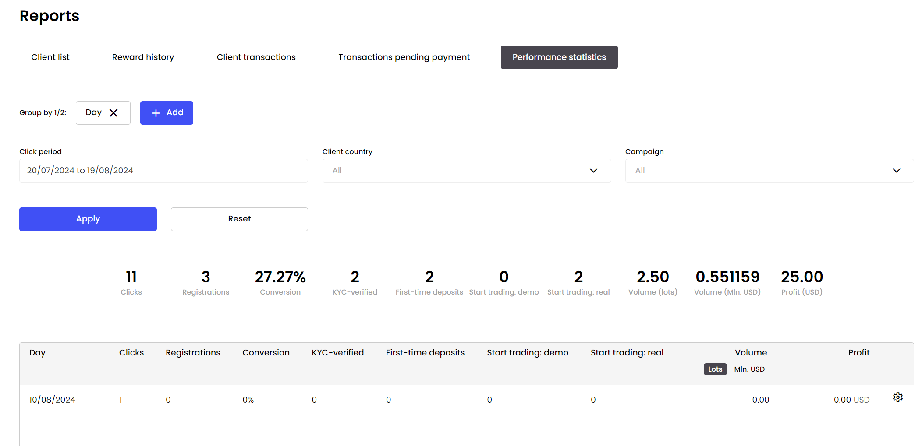Image resolution: width=922 pixels, height=446 pixels.
Task: Click the 2.50 Volume (lots) summary
Action: [x=653, y=283]
